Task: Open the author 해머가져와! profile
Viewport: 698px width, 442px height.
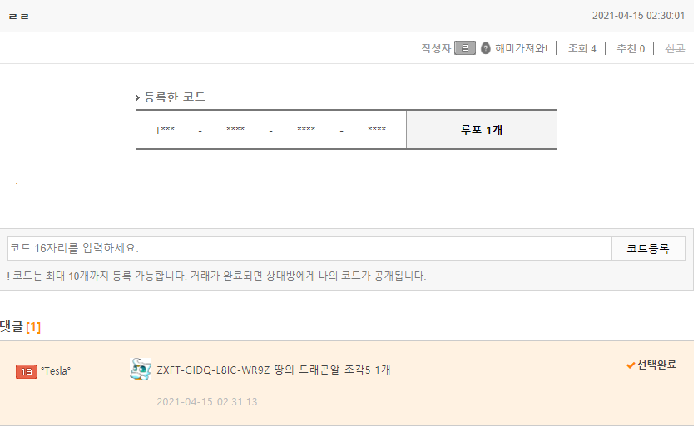Action: [x=521, y=48]
